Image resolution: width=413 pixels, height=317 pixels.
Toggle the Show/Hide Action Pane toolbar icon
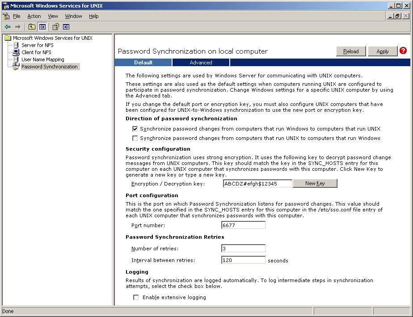pos(66,27)
